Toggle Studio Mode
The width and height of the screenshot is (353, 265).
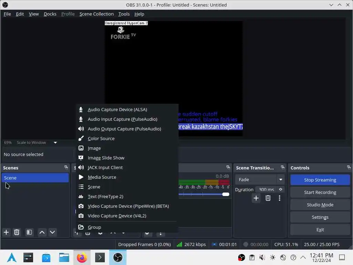click(x=320, y=205)
